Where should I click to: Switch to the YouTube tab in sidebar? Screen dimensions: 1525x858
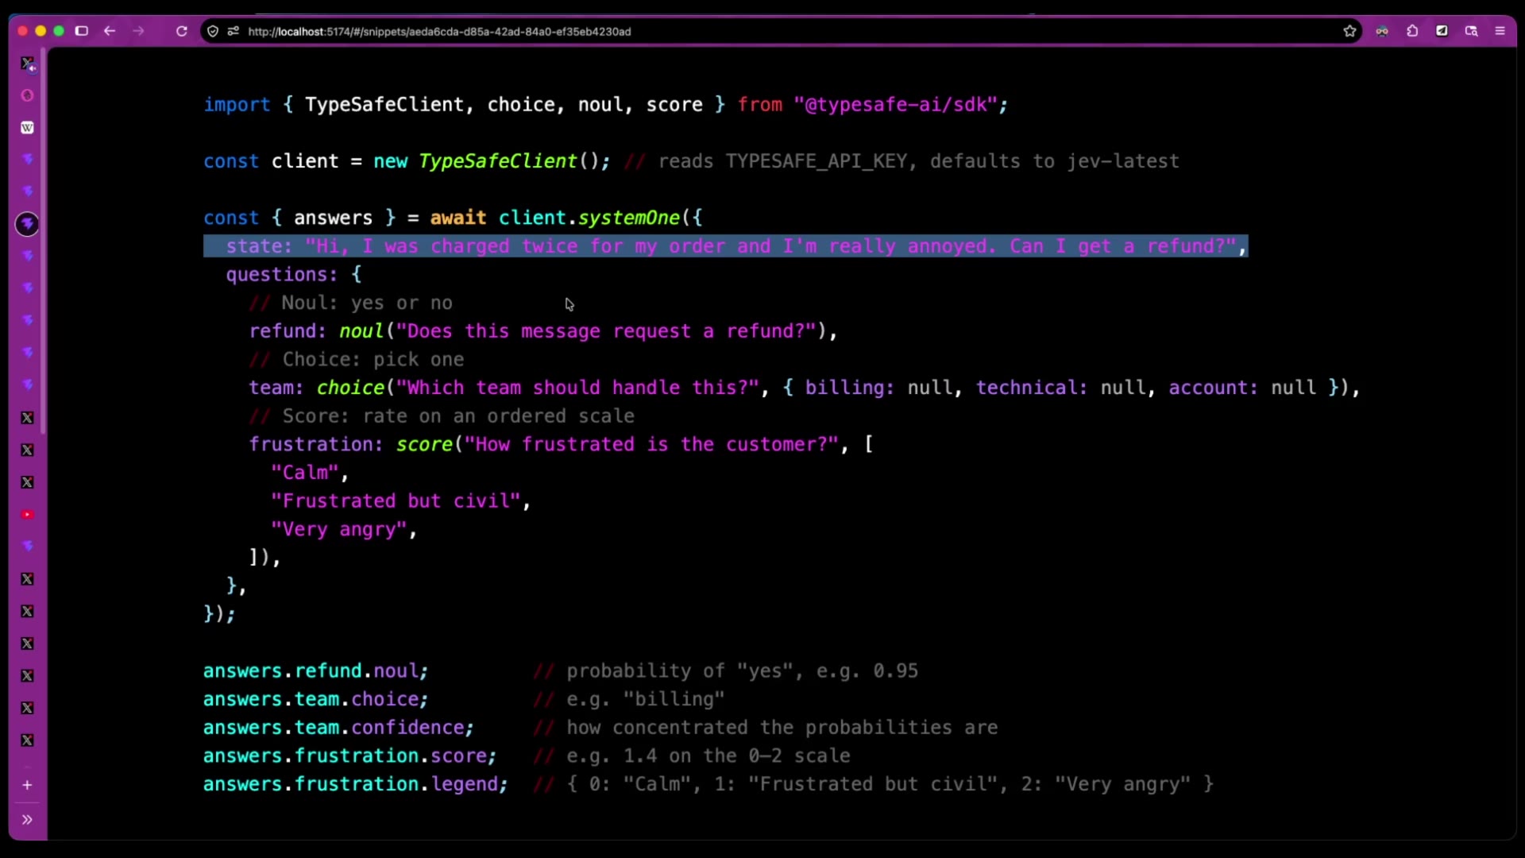[27, 515]
